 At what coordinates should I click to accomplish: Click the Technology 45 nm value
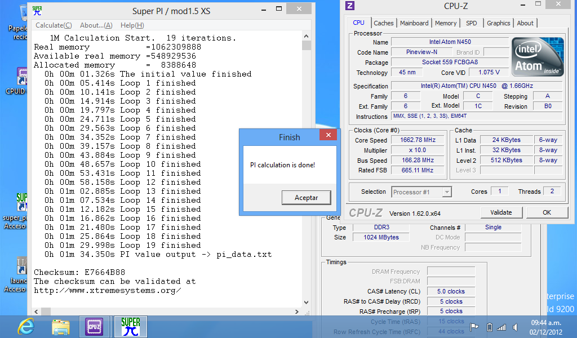click(407, 73)
